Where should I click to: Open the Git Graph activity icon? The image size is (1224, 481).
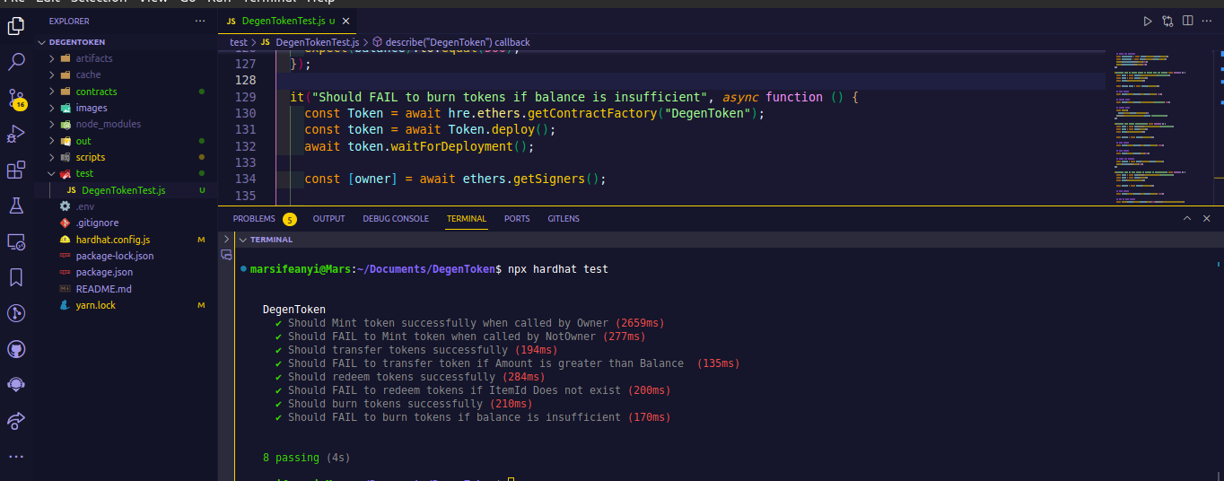(x=16, y=313)
